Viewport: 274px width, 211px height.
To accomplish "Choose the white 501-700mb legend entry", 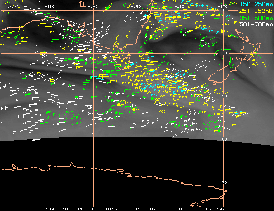I will tap(256, 24).
